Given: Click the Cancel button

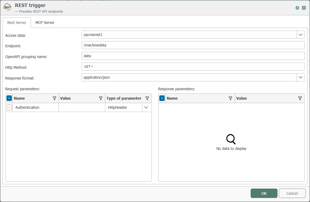Looking at the screenshot, I should pyautogui.click(x=292, y=193).
